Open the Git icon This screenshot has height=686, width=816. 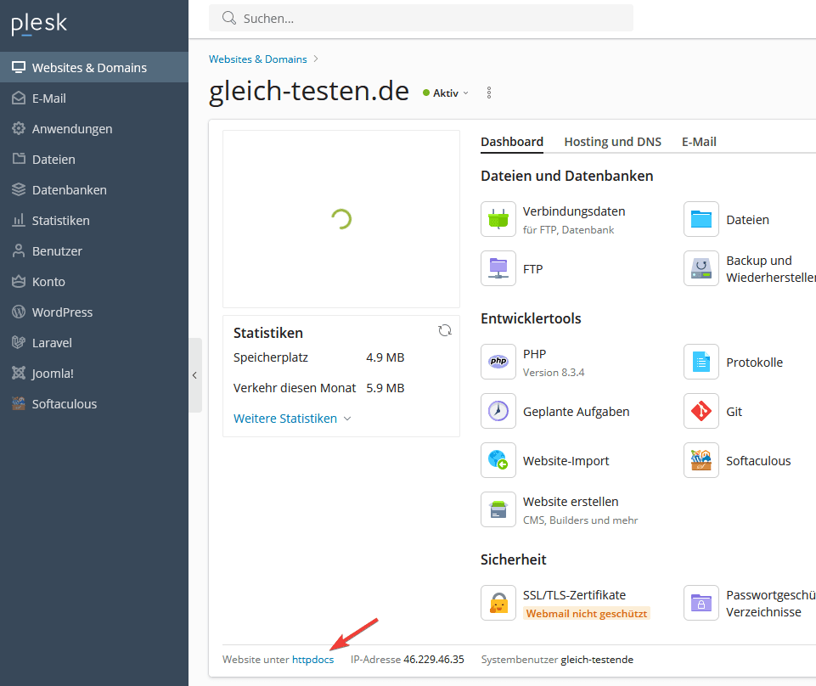click(701, 411)
